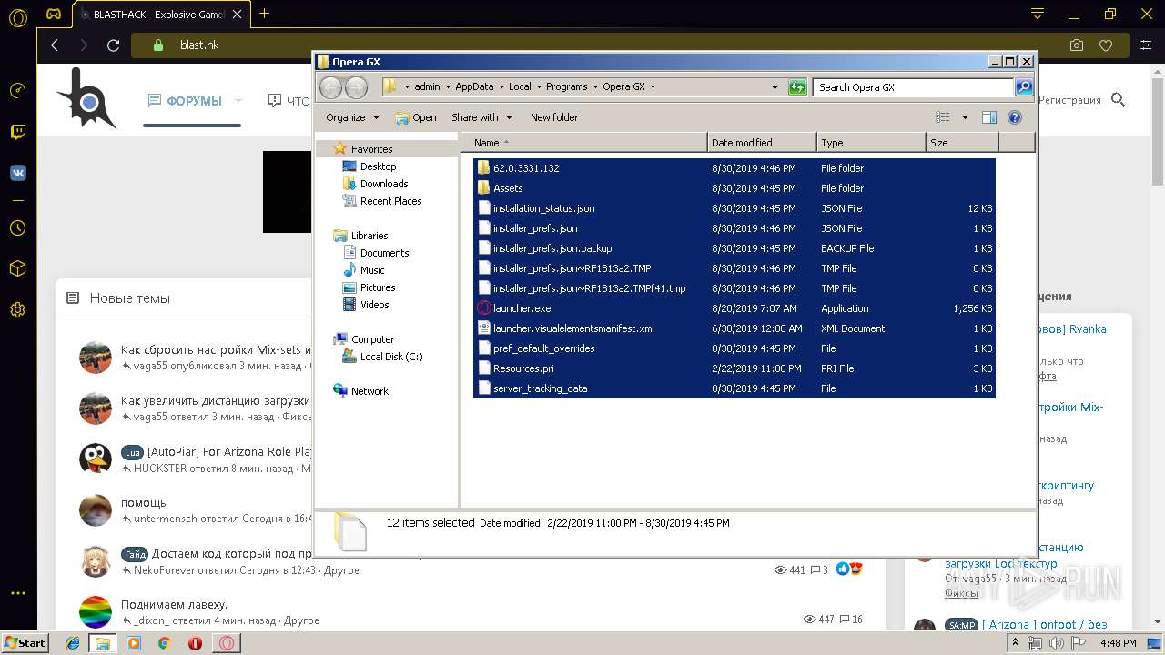Open Internet Explorer from taskbar
Image resolution: width=1165 pixels, height=655 pixels.
[73, 643]
